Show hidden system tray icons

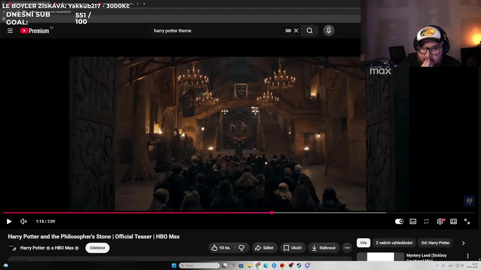437,265
